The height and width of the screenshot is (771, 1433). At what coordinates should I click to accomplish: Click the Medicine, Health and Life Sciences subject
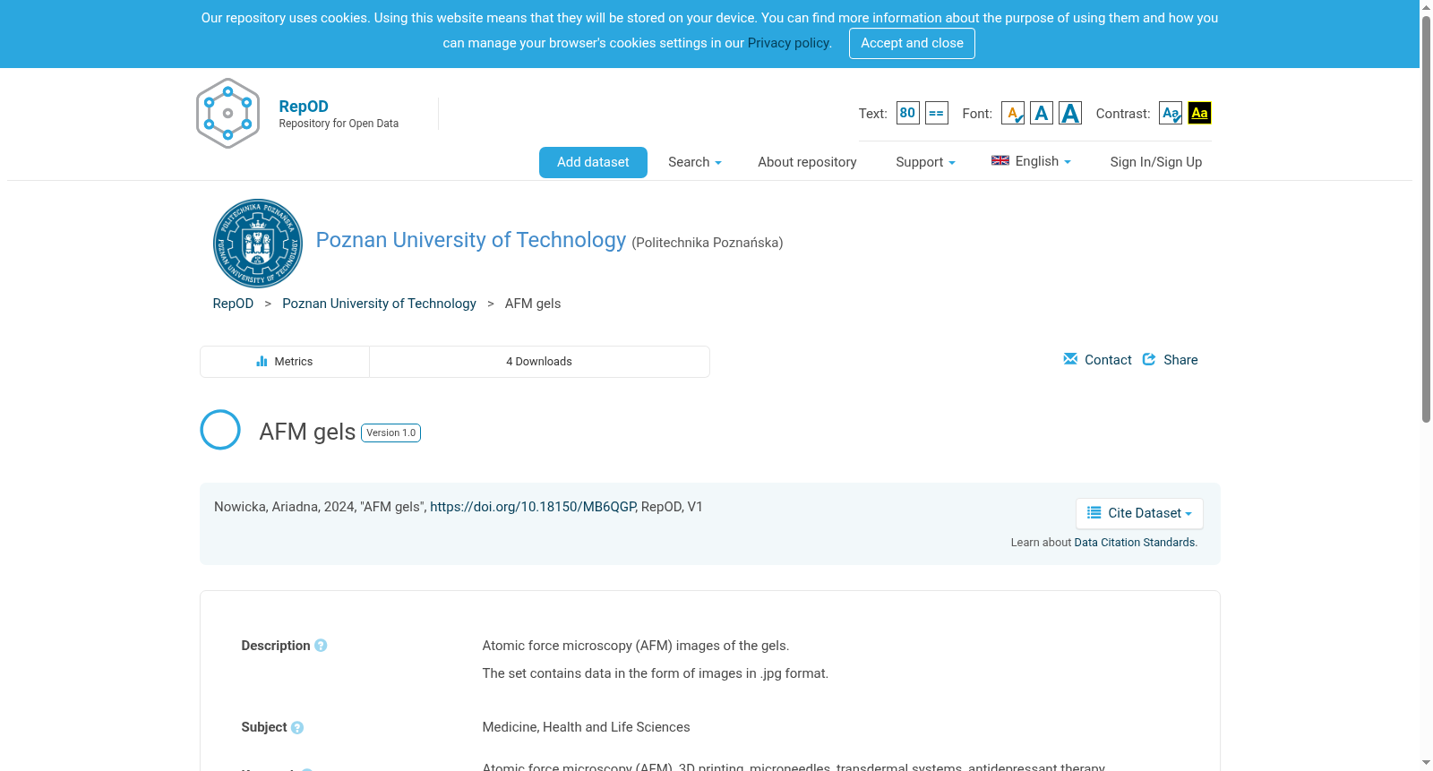(x=586, y=727)
